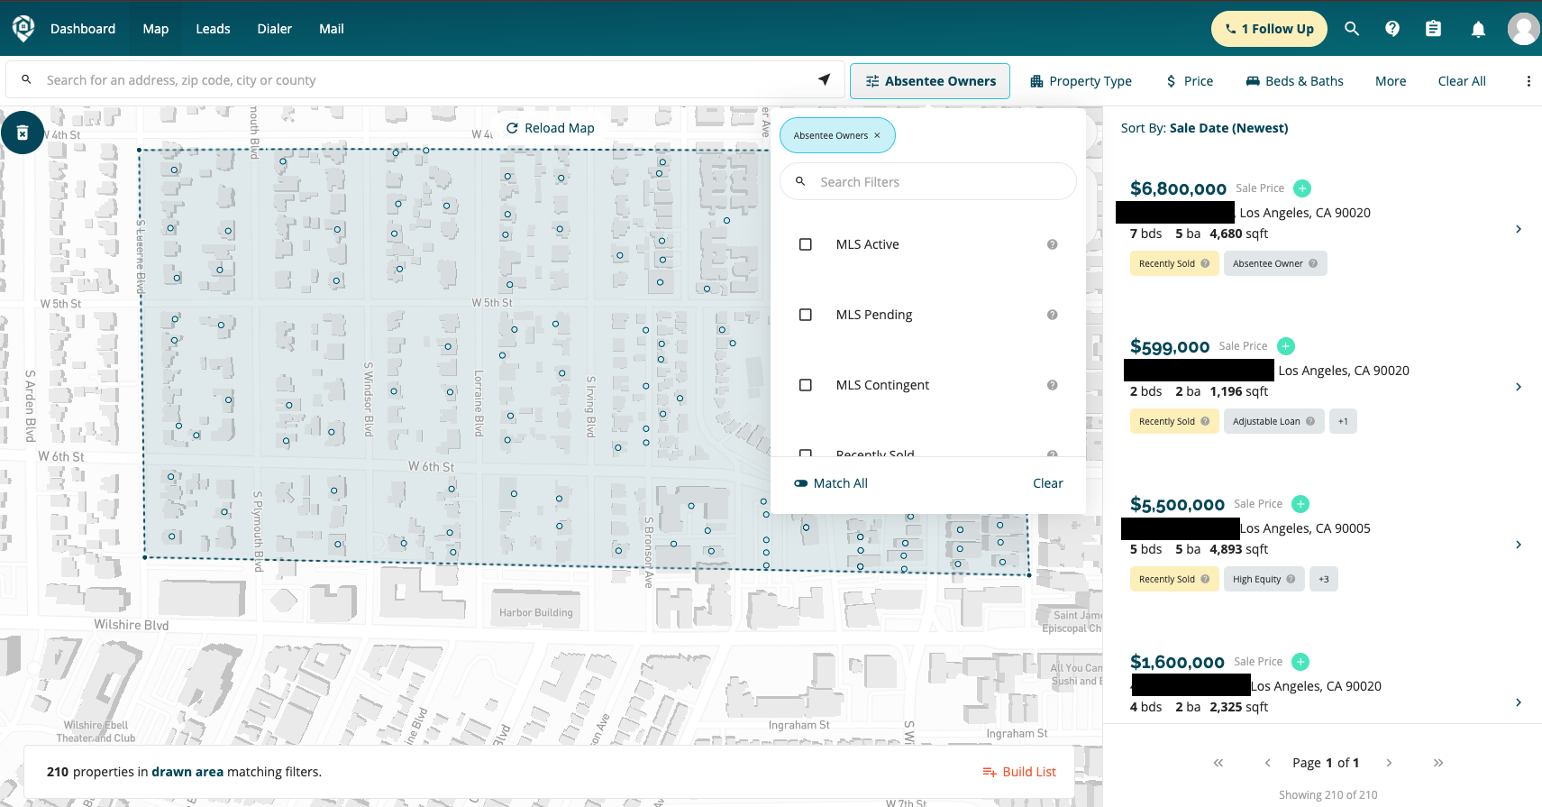Click the Build List button

[1019, 772]
